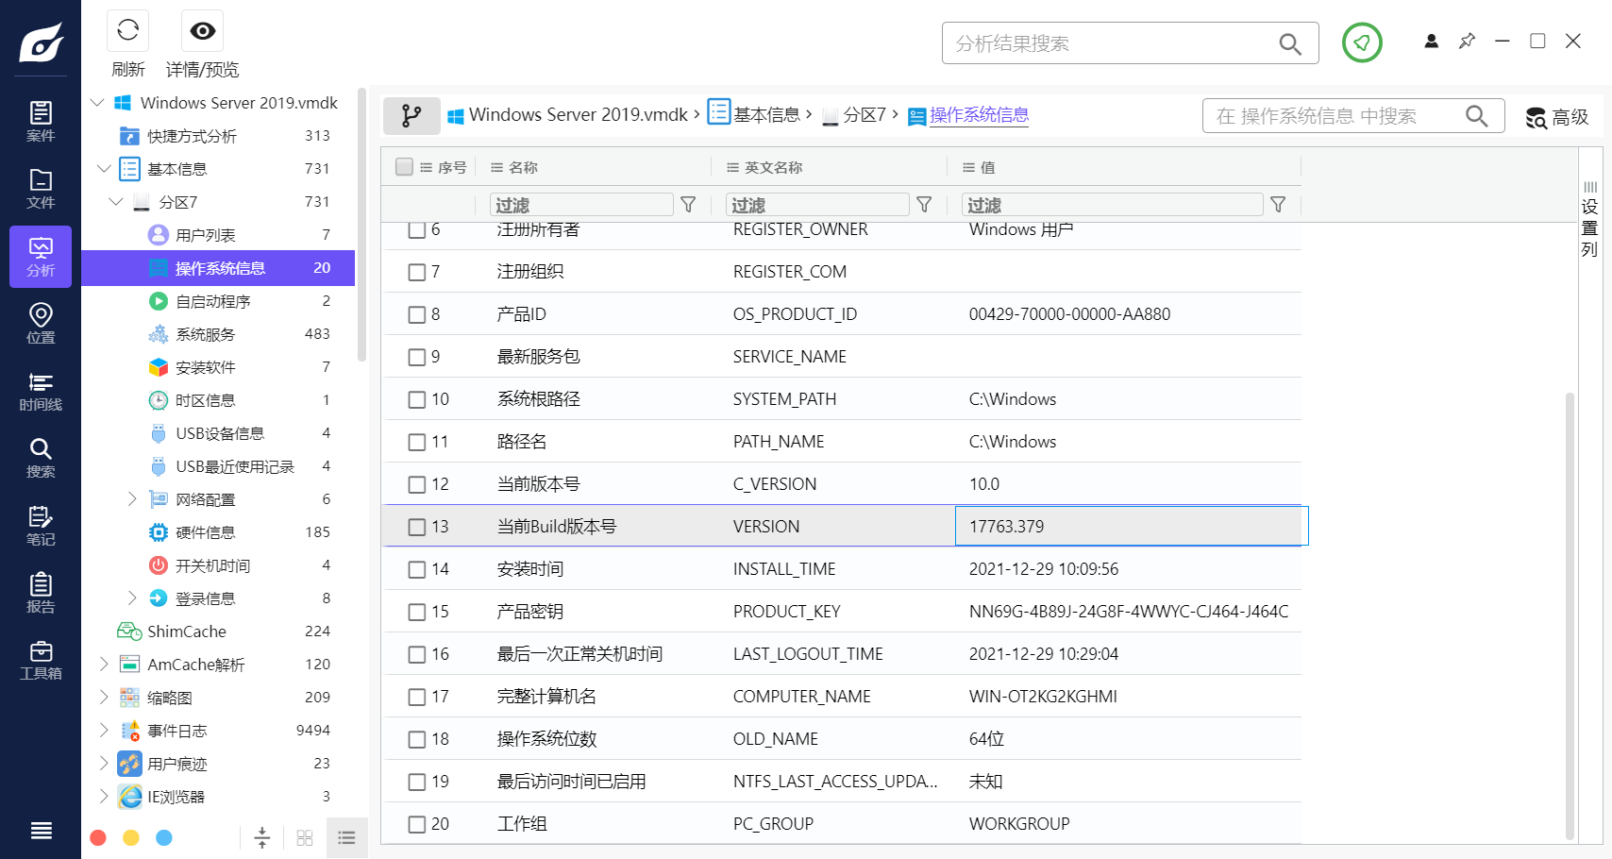Expand the 缩略图 tree node

(104, 697)
